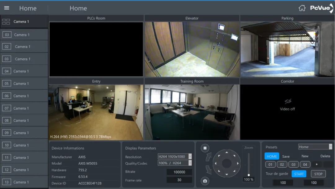
Task: Click the house home icon near PcVue logo
Action: (302, 8)
